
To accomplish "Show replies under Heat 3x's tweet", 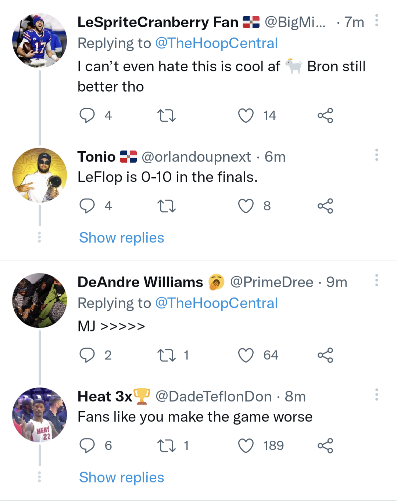I will [x=122, y=477].
